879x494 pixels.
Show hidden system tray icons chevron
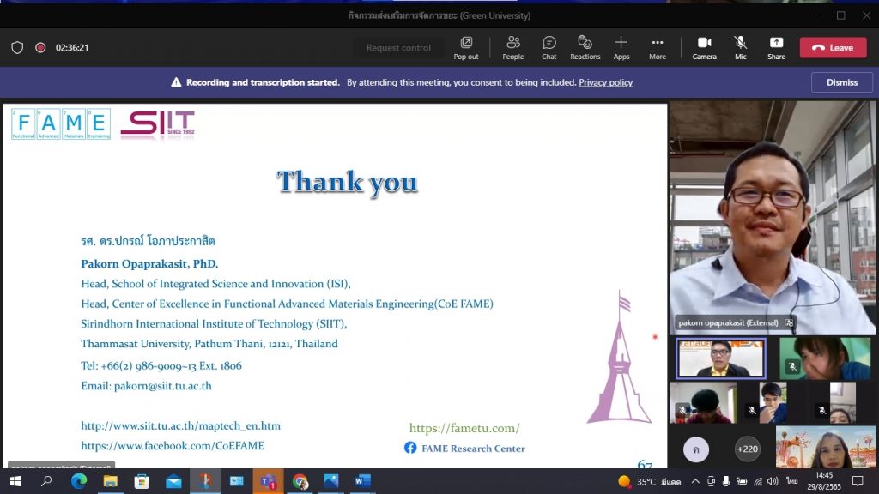[x=695, y=481]
